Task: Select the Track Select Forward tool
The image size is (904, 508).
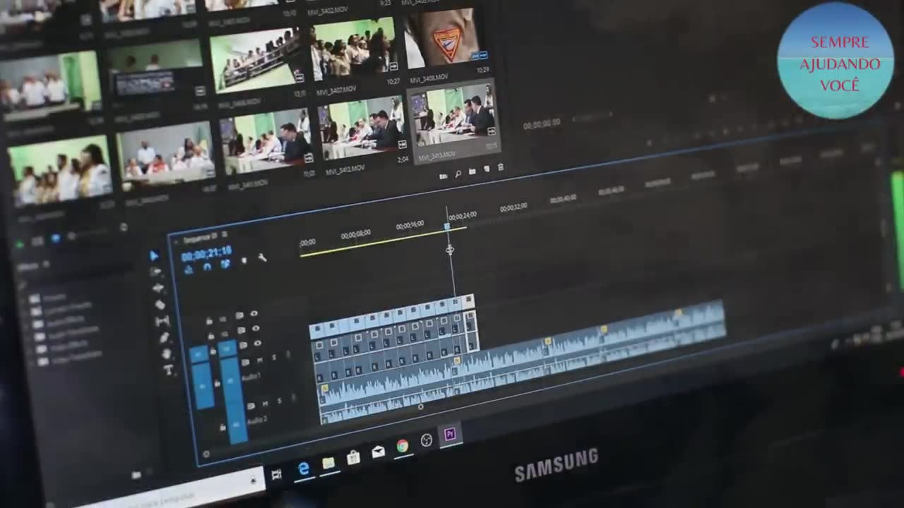Action: [156, 272]
